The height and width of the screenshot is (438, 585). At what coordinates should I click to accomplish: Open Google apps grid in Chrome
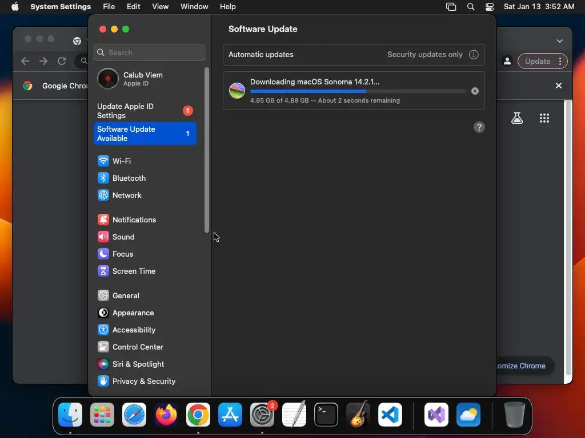tap(544, 118)
